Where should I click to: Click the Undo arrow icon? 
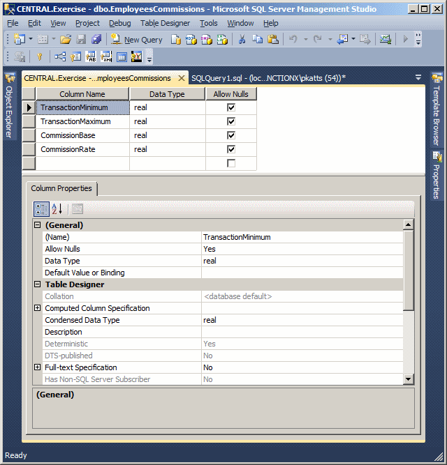[x=293, y=39]
